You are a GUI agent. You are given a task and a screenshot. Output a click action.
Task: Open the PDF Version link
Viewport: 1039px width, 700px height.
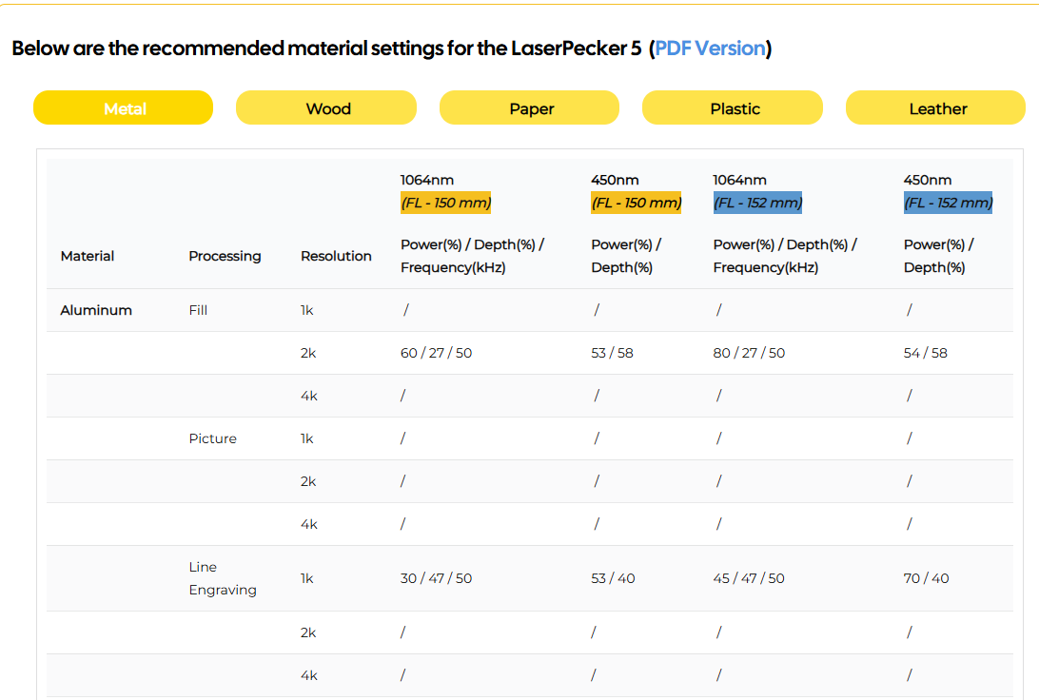(710, 49)
